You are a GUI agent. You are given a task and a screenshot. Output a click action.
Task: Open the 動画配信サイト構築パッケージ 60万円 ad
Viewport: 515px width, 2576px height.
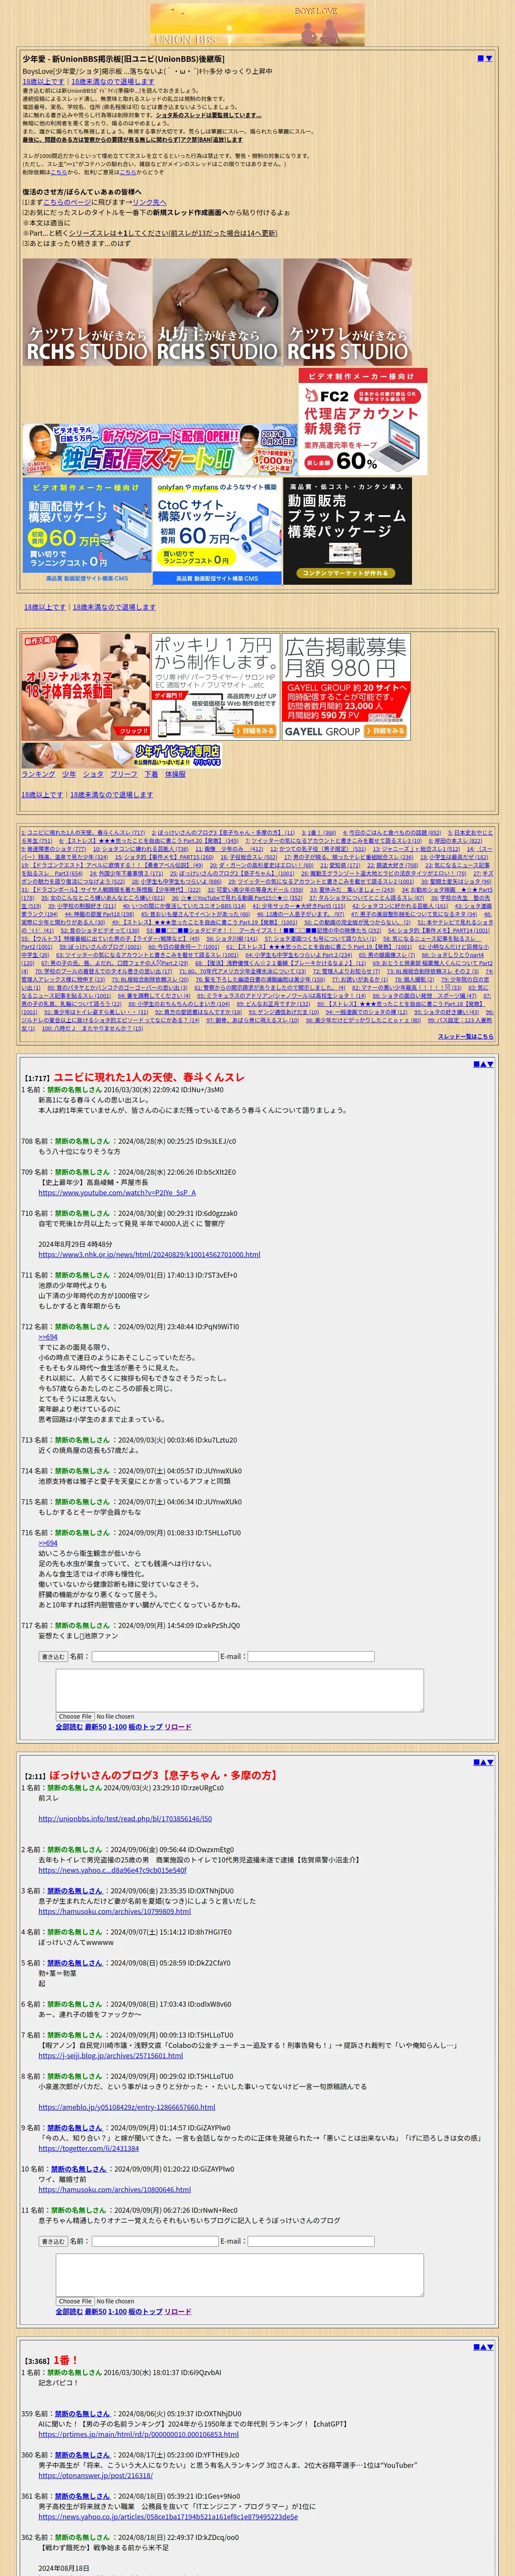coord(87,532)
